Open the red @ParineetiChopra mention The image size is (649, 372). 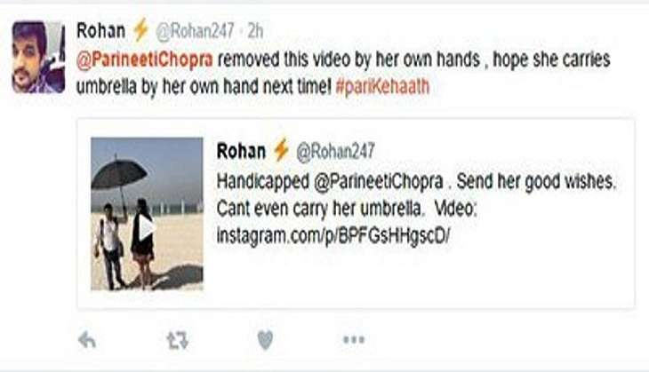145,59
